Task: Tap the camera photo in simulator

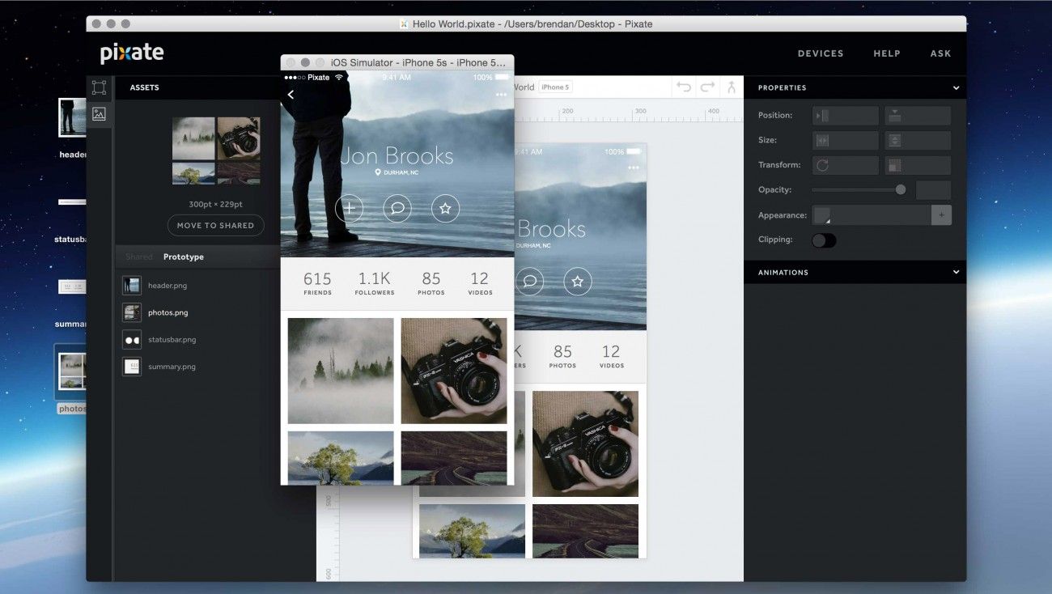Action: pyautogui.click(x=454, y=371)
